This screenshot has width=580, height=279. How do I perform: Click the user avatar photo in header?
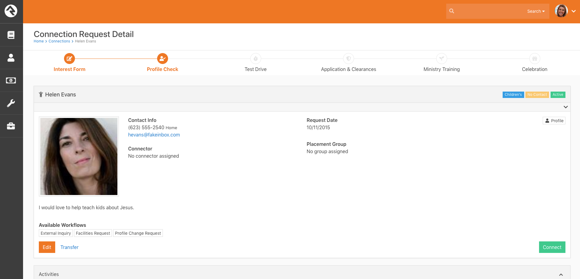tap(561, 11)
